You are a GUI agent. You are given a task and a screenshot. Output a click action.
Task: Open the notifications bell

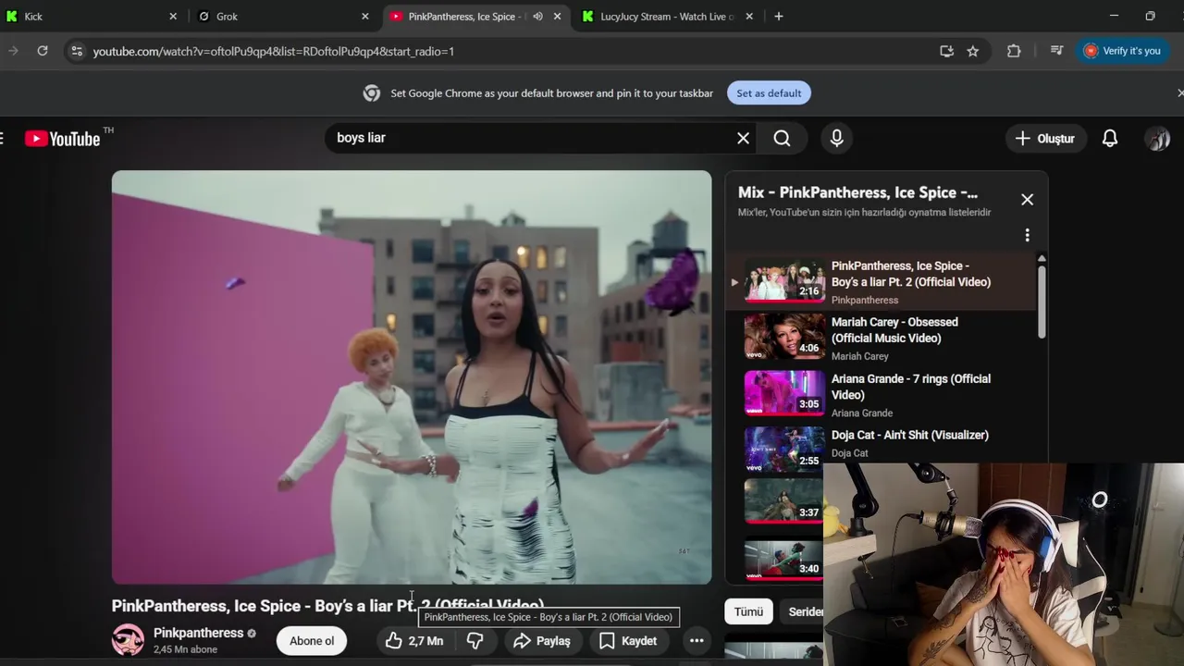coord(1110,139)
